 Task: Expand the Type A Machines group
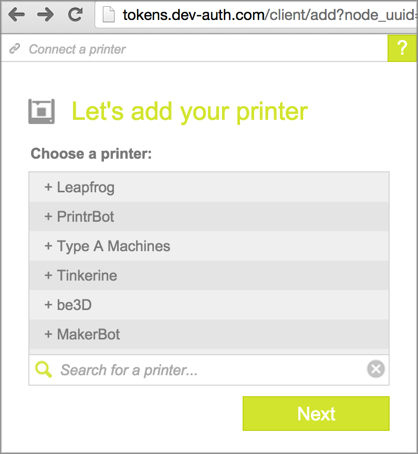pos(107,246)
